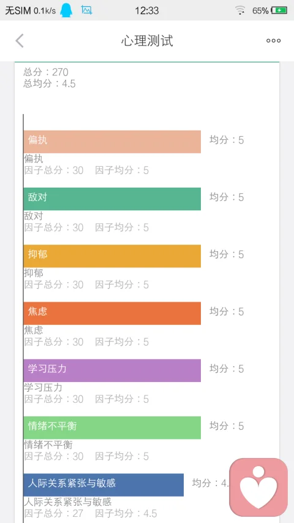Tap the battery indicator icon
Screen dimensions: 294x523
pos(279,10)
